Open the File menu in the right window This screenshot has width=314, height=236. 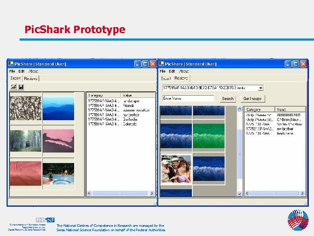162,71
